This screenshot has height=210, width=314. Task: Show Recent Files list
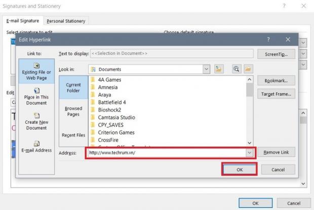pos(73,135)
